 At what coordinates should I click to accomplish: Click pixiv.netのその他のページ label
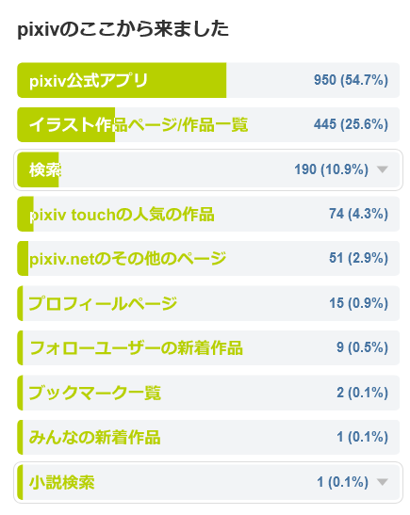tap(127, 259)
